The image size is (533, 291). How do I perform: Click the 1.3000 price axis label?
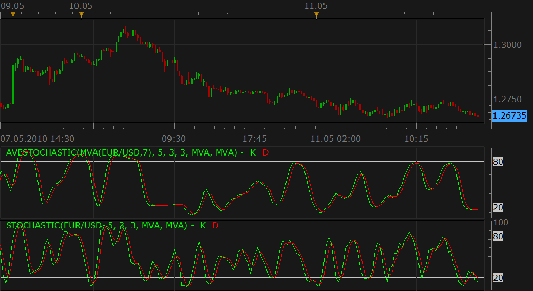pos(507,45)
